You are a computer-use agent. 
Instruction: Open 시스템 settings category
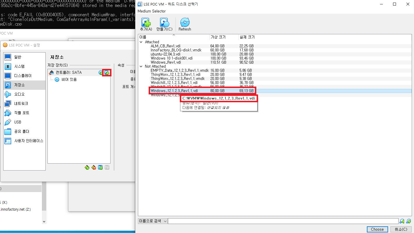point(24,67)
